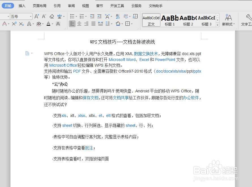Open the 文字工具 wrench tool
The width and height of the screenshot is (252, 187).
point(246,20)
